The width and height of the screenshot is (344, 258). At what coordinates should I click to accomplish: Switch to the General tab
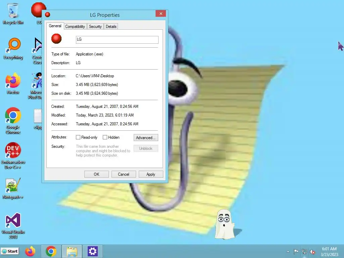tap(55, 26)
